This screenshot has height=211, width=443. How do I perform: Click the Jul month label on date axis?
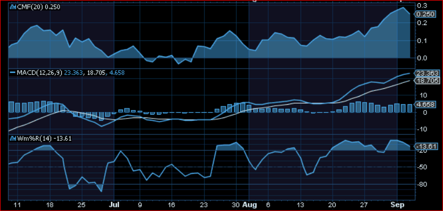[114, 204]
